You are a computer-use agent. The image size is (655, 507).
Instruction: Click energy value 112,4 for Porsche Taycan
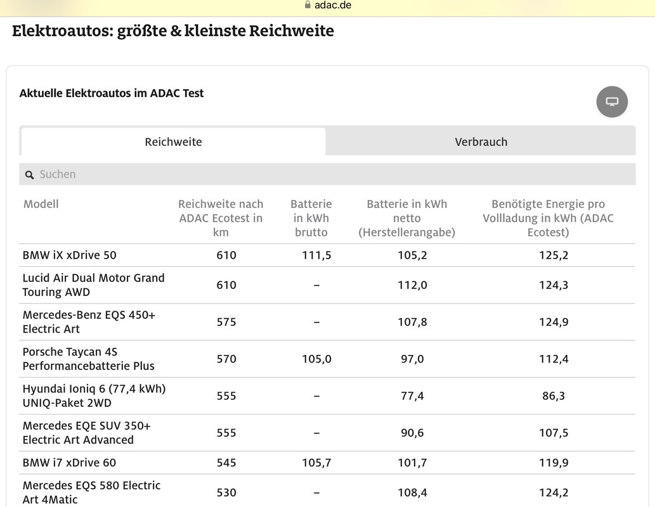point(554,359)
